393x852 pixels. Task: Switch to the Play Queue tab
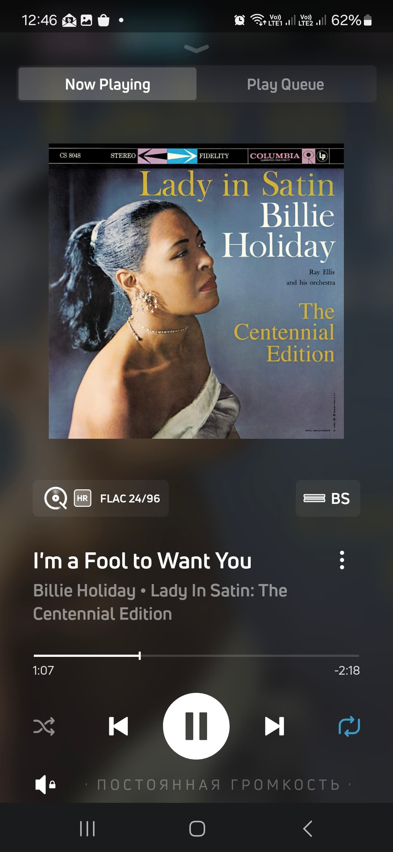coord(286,84)
